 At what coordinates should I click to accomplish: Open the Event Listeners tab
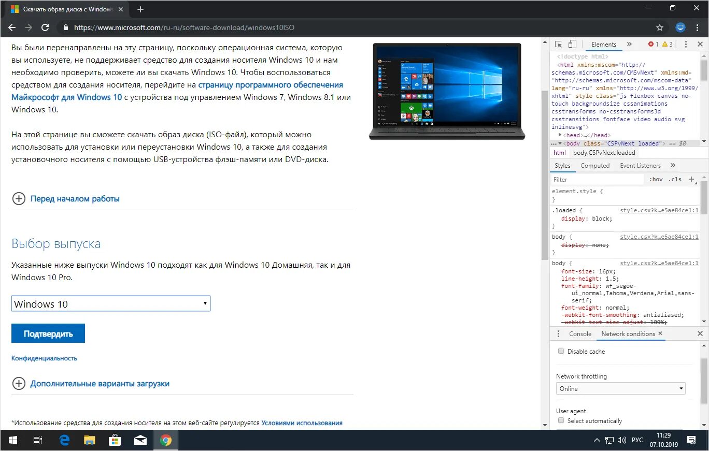tap(640, 166)
